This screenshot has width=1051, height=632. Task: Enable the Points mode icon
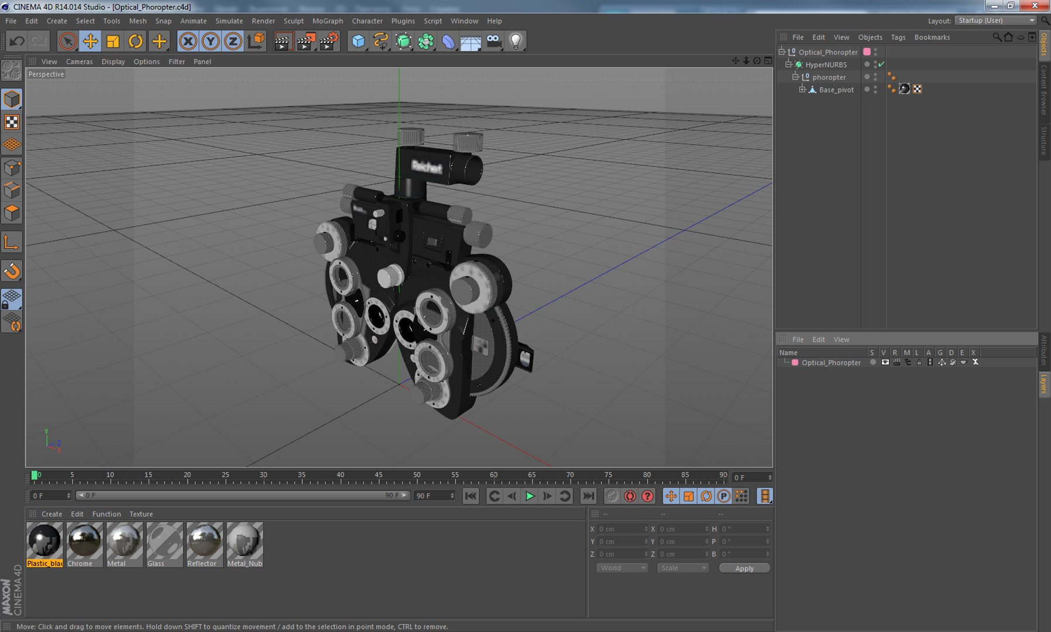tap(12, 169)
